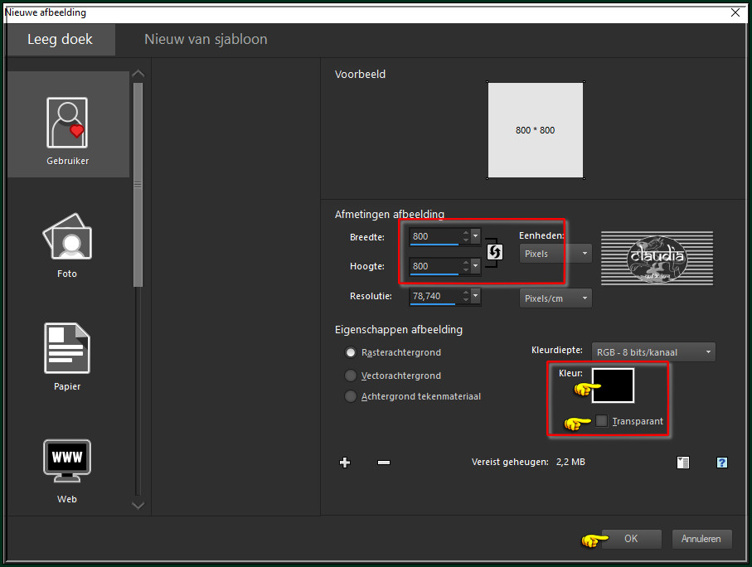Click the category list scroll down arrow
752x567 pixels.
pos(138,505)
